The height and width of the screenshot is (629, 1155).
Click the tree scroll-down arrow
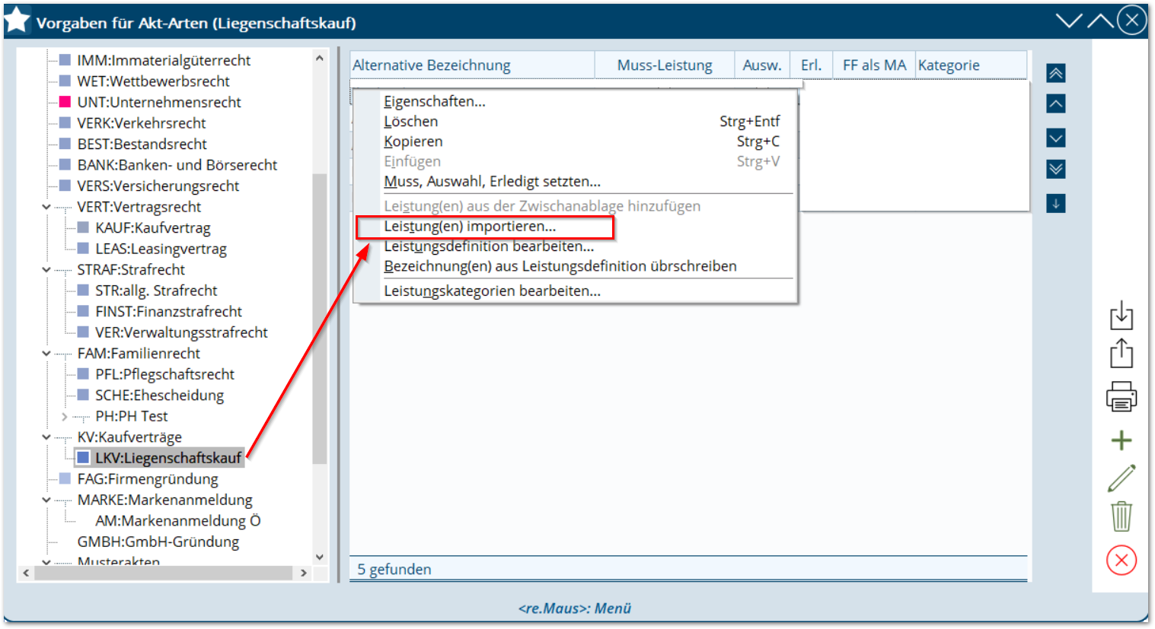tap(320, 557)
